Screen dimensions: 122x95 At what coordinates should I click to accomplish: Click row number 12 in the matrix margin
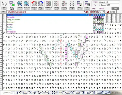[x=1, y=68]
